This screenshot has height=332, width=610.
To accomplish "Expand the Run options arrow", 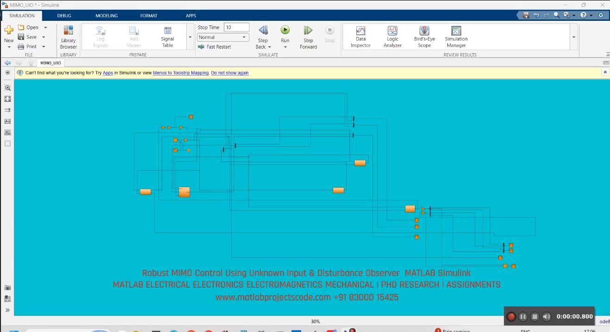I will [285, 47].
